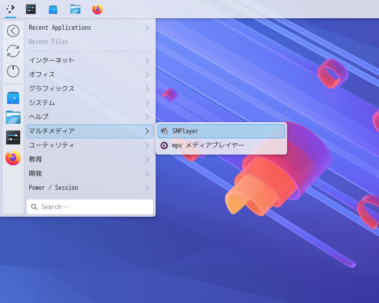379x303 pixels.
Task: Open the システム category
Action: 90,103
